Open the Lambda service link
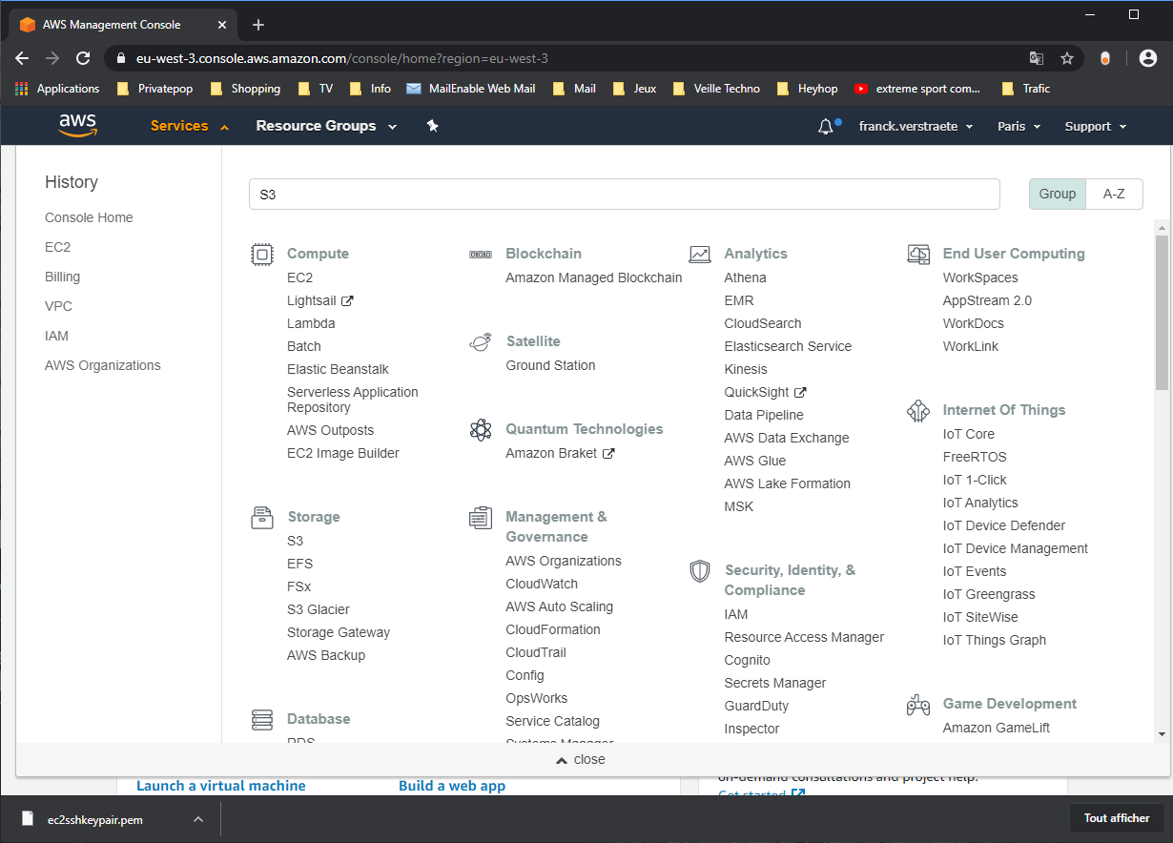Screen dimensions: 1173x843 coord(311,323)
